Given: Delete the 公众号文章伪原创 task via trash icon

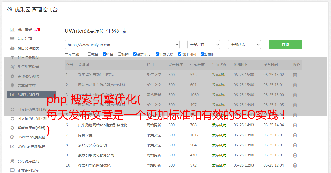Looking at the screenshot, I should [x=295, y=145].
